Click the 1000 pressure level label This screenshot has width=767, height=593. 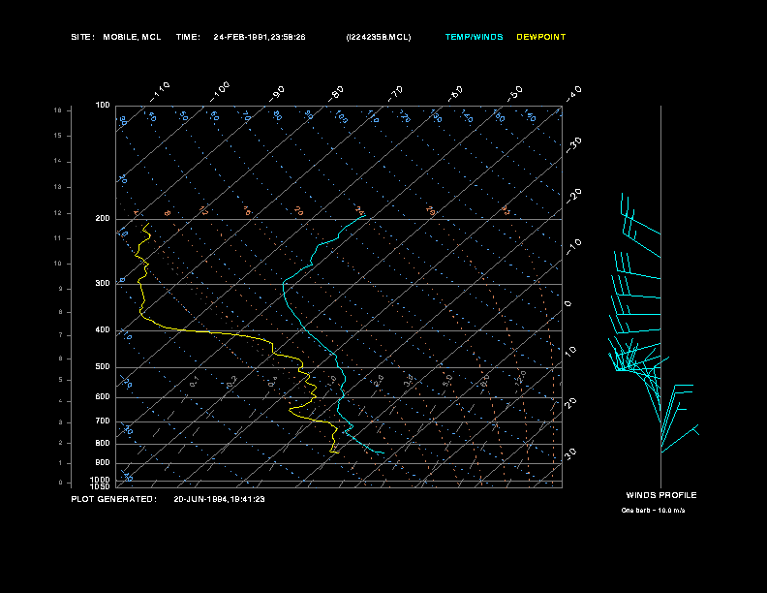coord(101,480)
